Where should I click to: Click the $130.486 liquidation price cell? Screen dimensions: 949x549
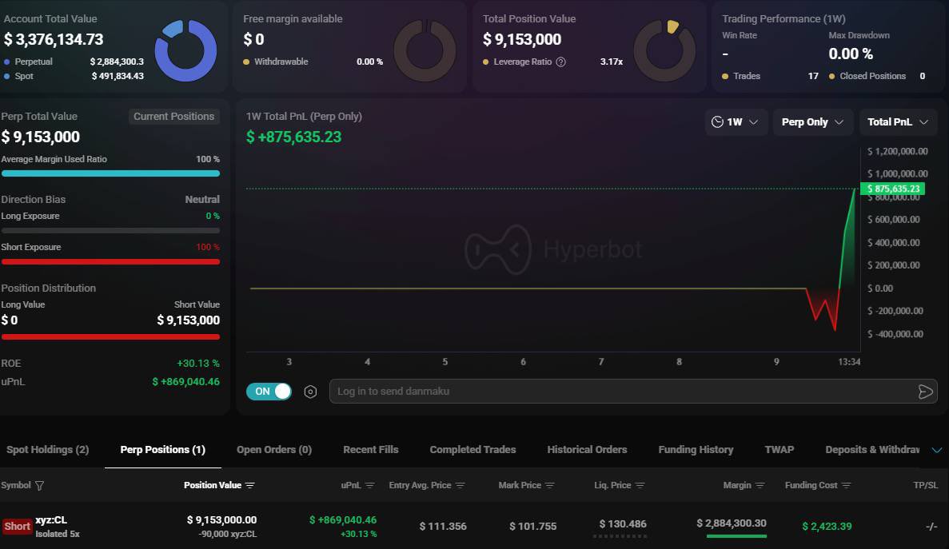click(x=623, y=524)
